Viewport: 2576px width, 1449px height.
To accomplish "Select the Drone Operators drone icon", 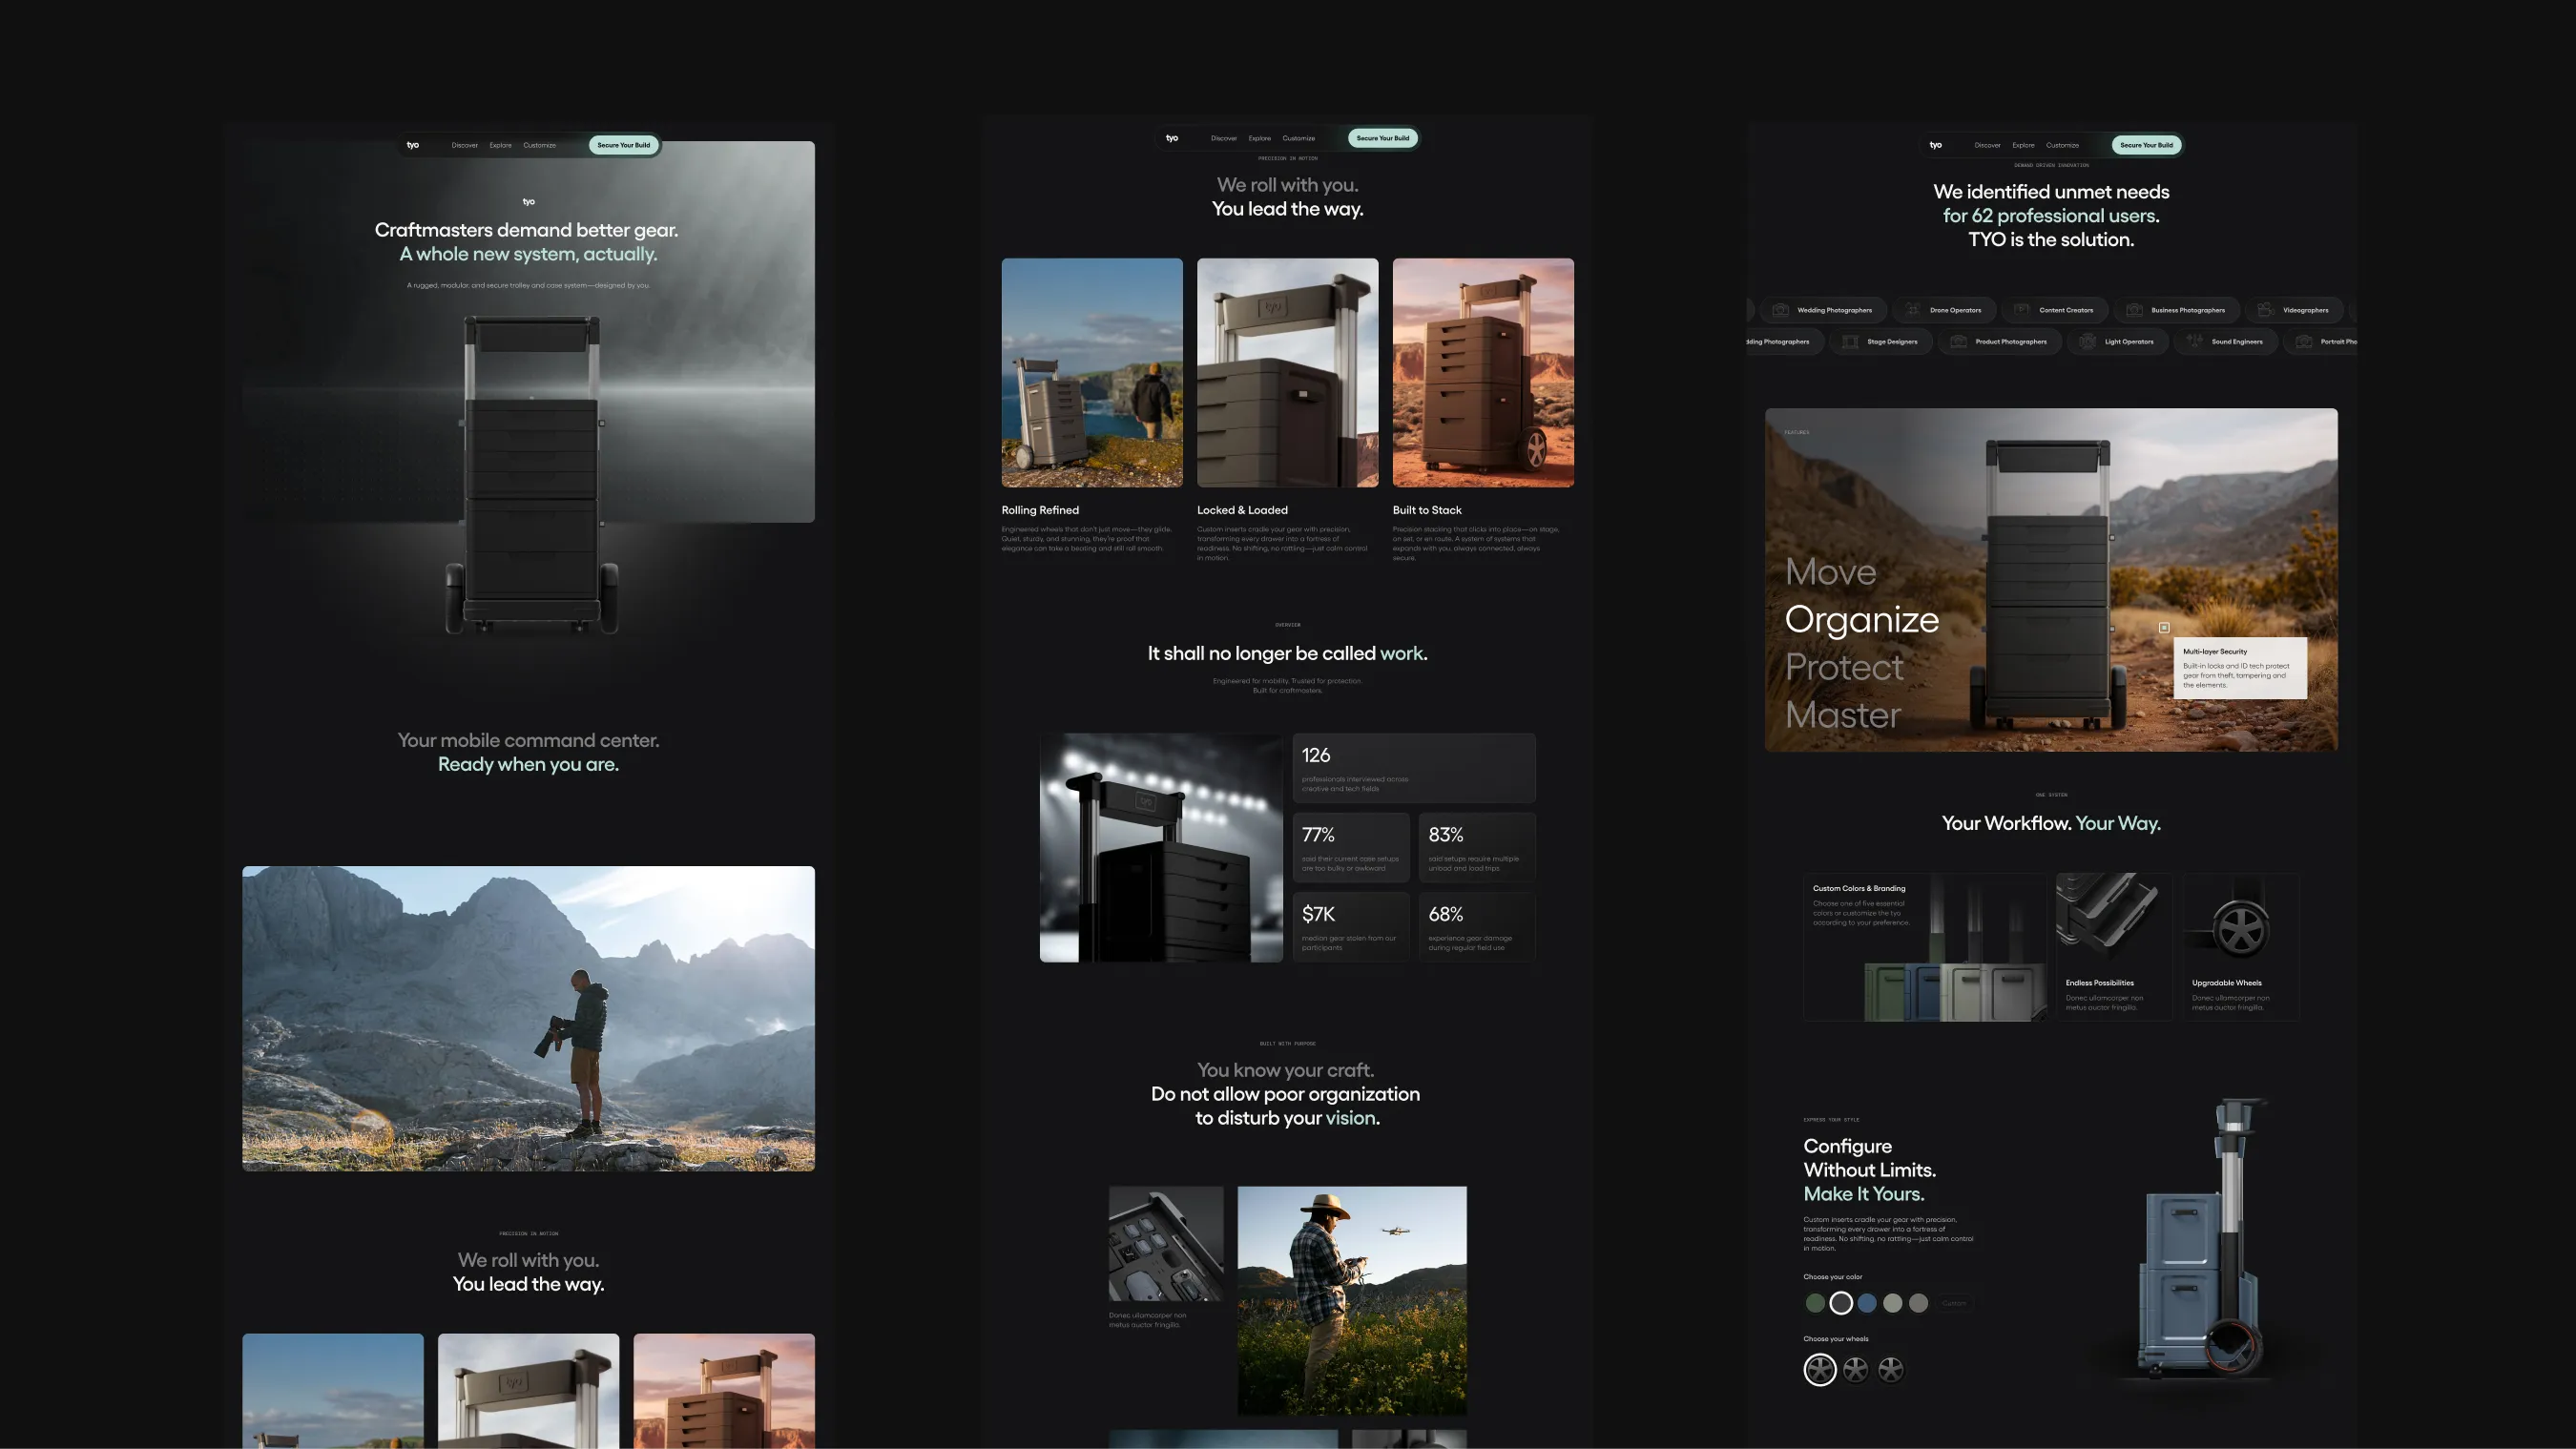I will pyautogui.click(x=1913, y=310).
